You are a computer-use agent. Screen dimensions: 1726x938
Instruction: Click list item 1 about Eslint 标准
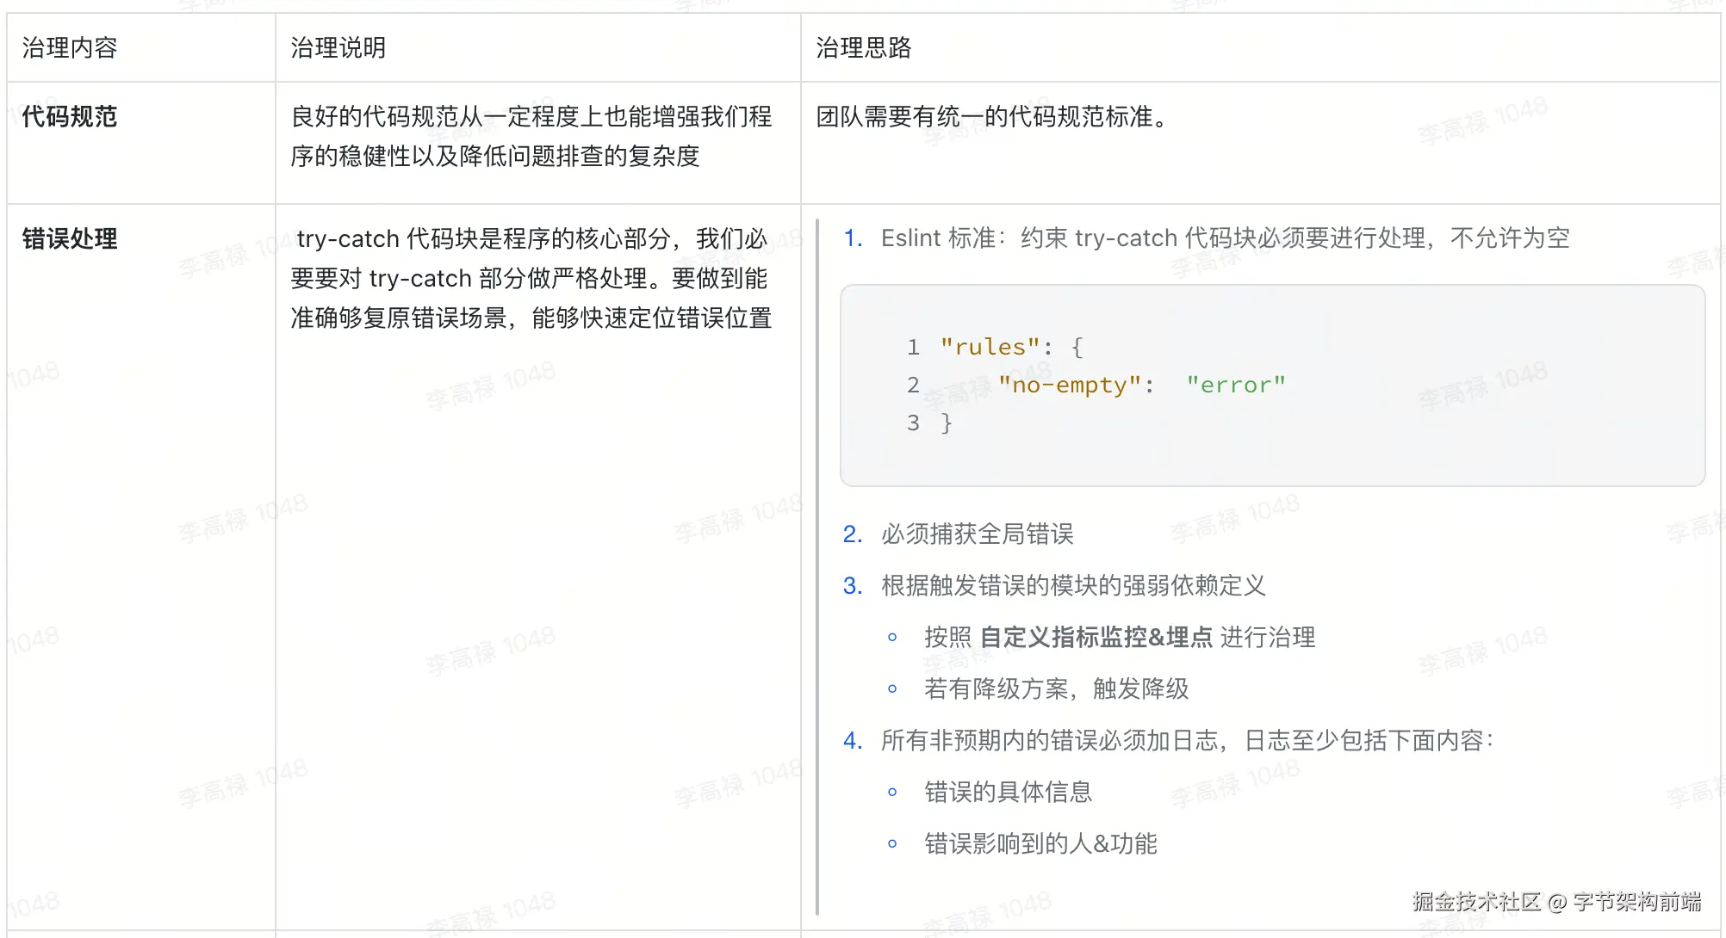coord(1223,238)
